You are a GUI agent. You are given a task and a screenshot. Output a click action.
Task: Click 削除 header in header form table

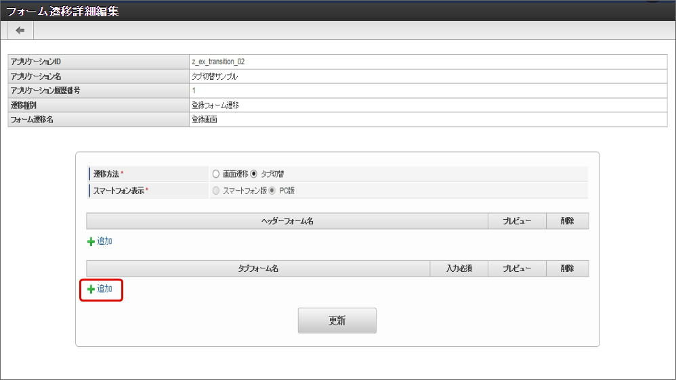coord(568,221)
